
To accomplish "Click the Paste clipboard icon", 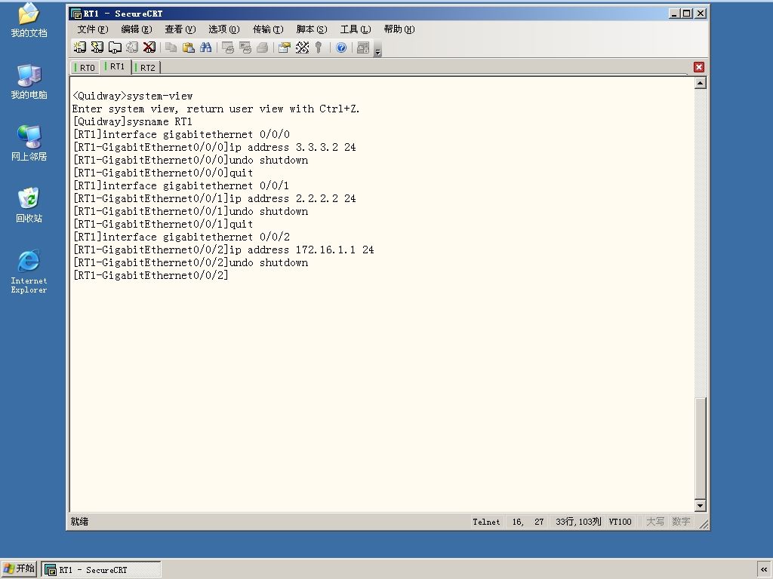I will coord(188,47).
